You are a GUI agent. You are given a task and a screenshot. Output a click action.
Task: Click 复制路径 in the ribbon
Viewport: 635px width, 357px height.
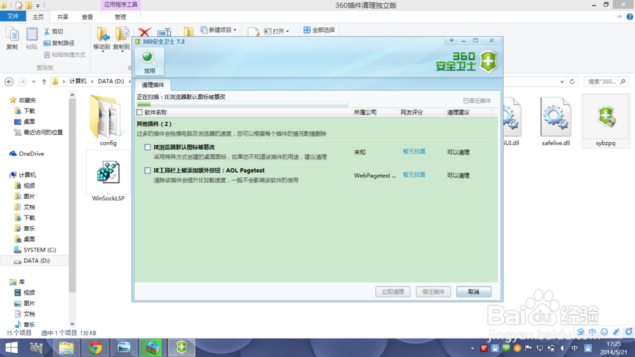point(59,43)
